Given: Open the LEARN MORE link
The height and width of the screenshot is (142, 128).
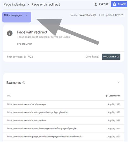Looking at the screenshot, I should pyautogui.click(x=25, y=44).
